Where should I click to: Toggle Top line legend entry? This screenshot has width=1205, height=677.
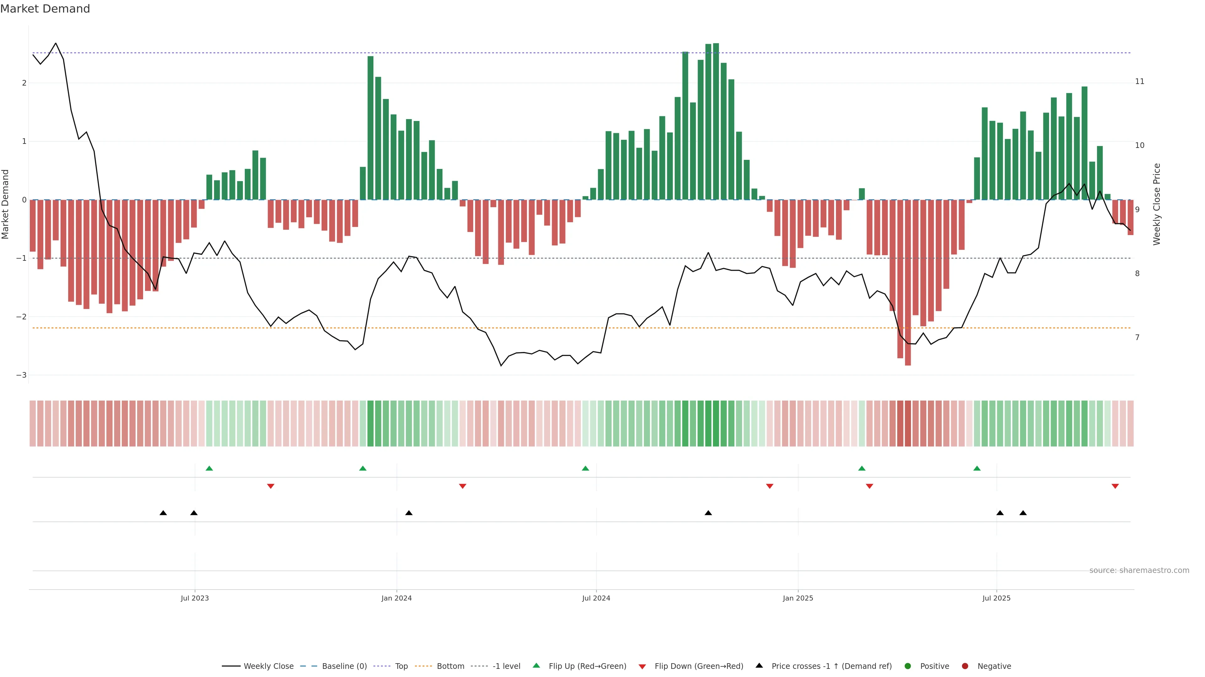click(401, 666)
